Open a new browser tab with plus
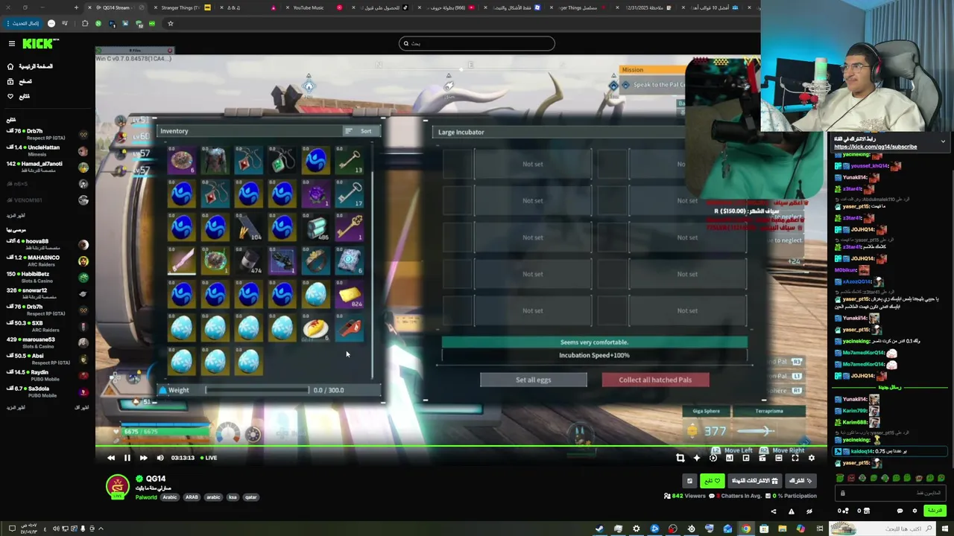Viewport: 954px width, 536px height. tap(76, 7)
